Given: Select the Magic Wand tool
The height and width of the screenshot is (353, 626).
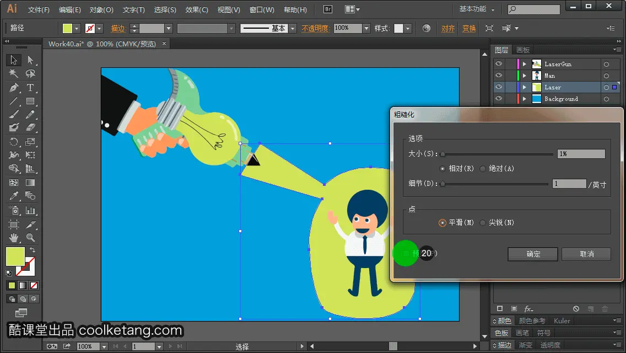Looking at the screenshot, I should [14, 73].
